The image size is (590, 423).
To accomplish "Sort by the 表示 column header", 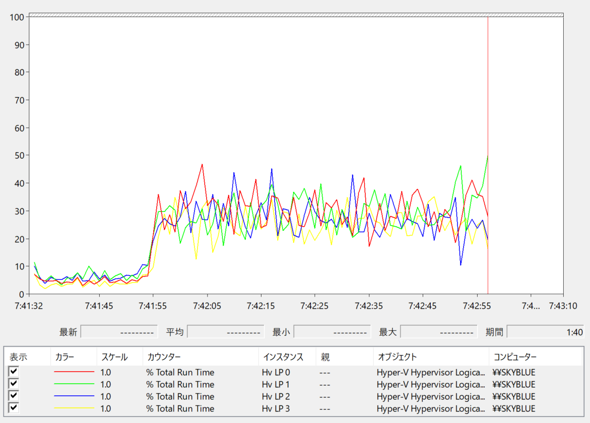I will (27, 357).
